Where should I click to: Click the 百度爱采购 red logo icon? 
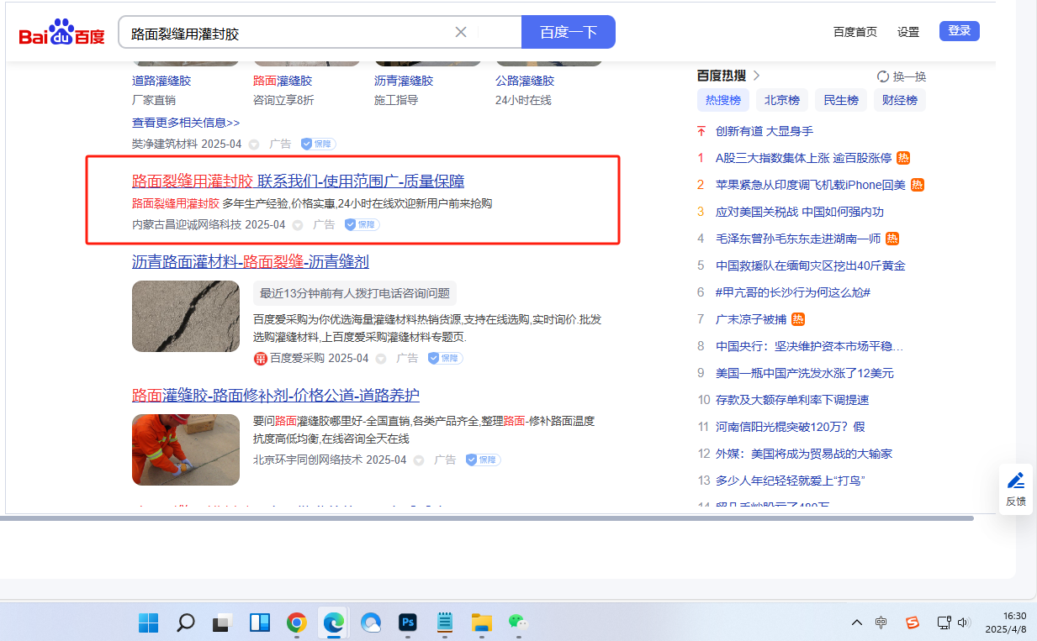pos(261,359)
